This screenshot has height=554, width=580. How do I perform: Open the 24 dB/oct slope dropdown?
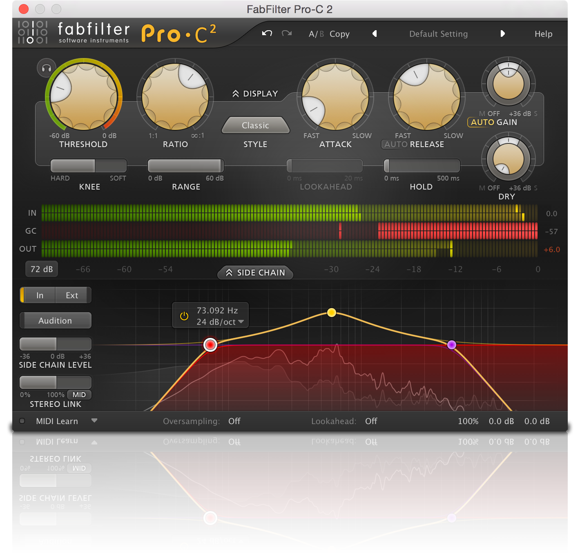[220, 322]
